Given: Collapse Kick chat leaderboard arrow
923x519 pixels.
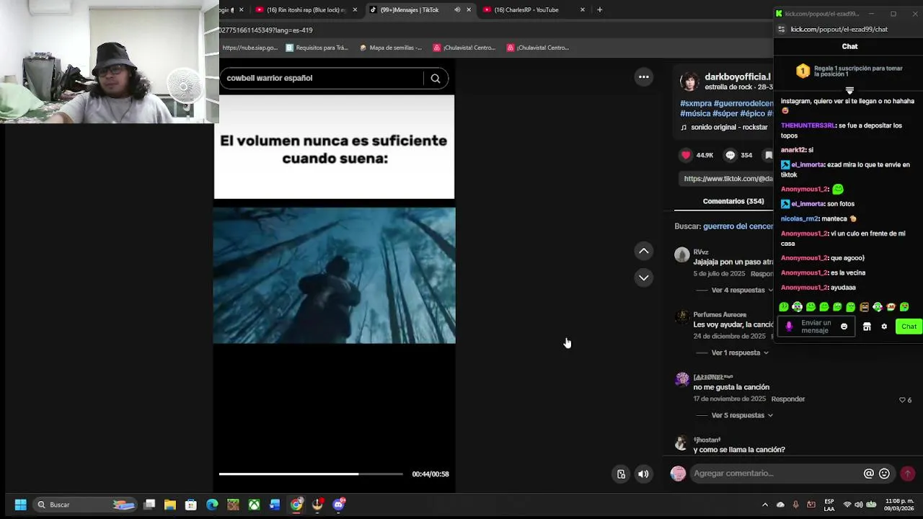Looking at the screenshot, I should (x=849, y=91).
